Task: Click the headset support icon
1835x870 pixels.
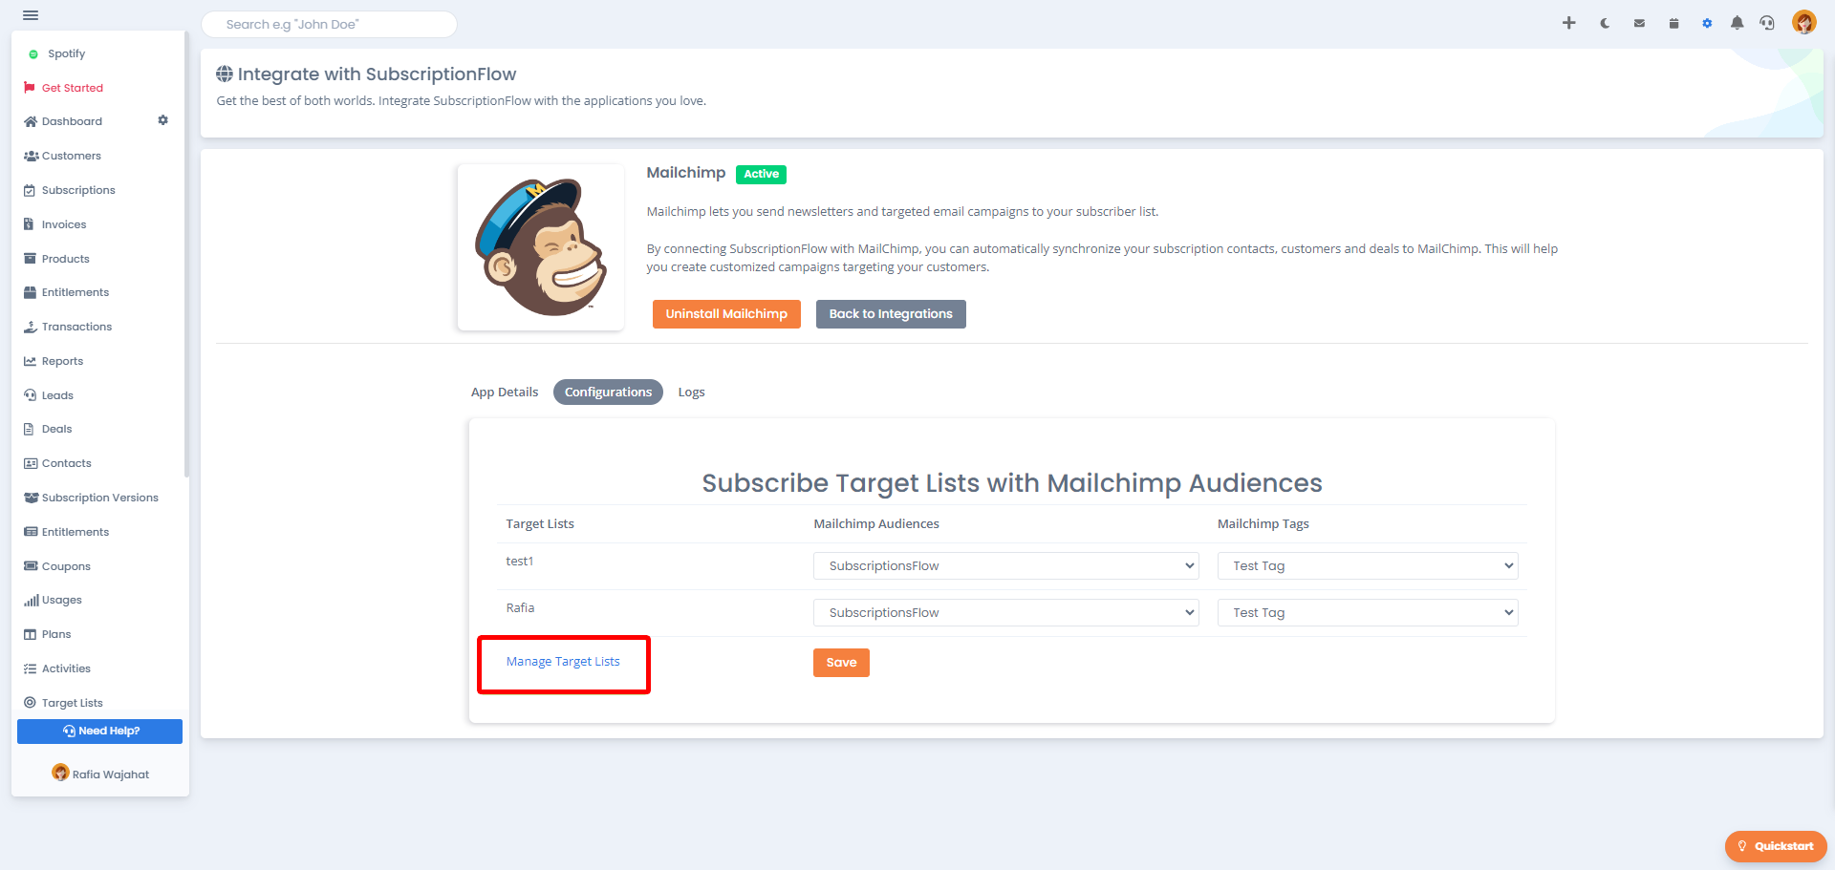Action: tap(1767, 23)
